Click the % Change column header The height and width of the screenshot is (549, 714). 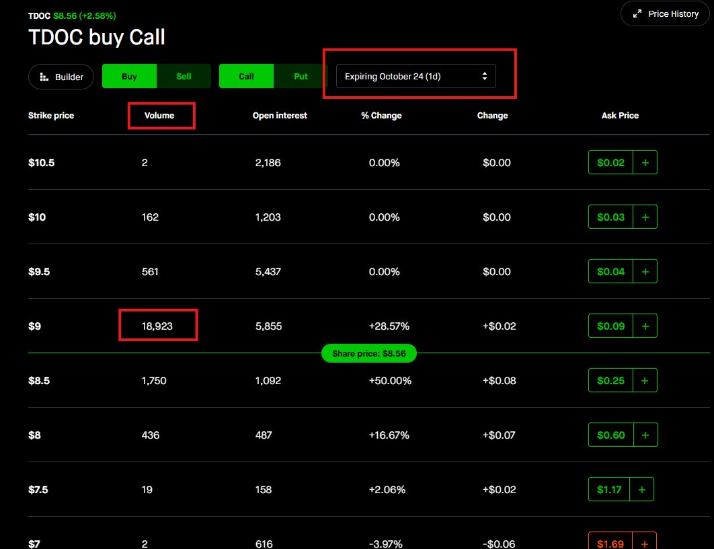[381, 115]
